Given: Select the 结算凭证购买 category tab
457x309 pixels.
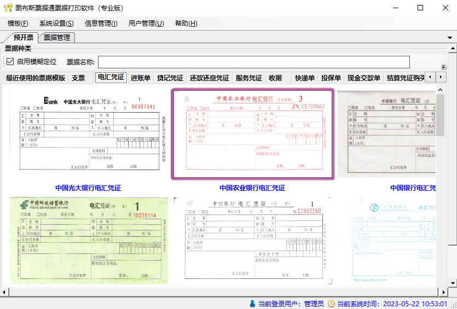Looking at the screenshot, I should (x=405, y=78).
